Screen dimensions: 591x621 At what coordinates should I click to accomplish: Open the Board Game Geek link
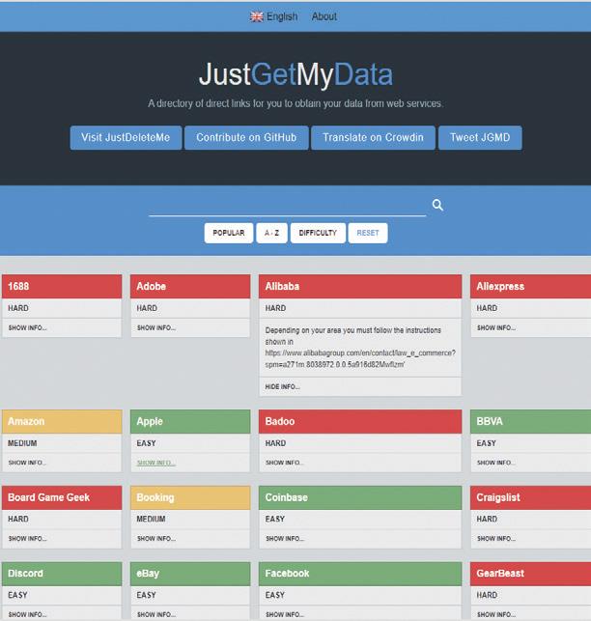[62, 497]
